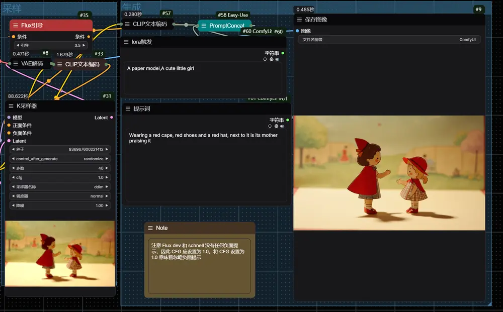Viewport: 503px width, 312px height.
Task: Click the menu icon on VAE解码 node
Action: pyautogui.click(x=16, y=64)
